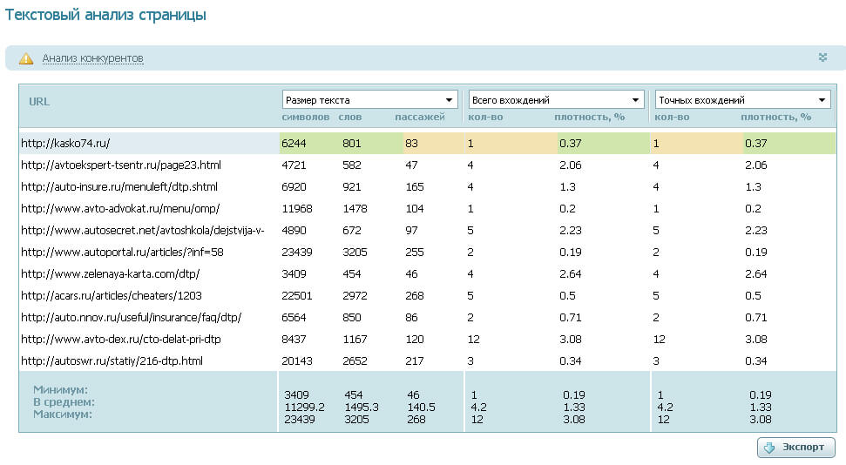This screenshot has height=465, width=846.
Task: Open the Анализ конкурентов link
Action: coord(92,58)
